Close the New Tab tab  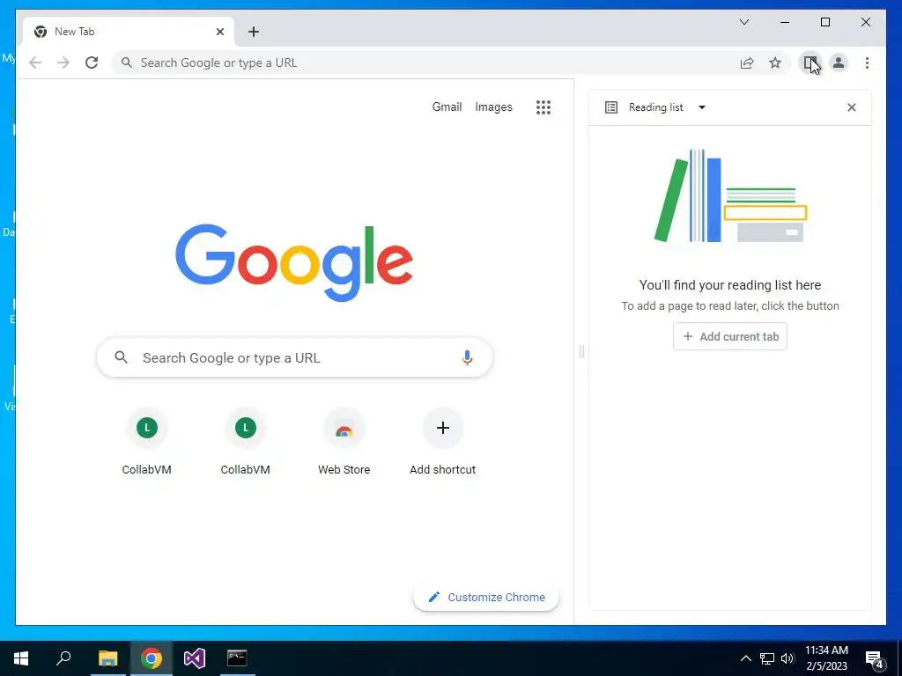pyautogui.click(x=219, y=32)
